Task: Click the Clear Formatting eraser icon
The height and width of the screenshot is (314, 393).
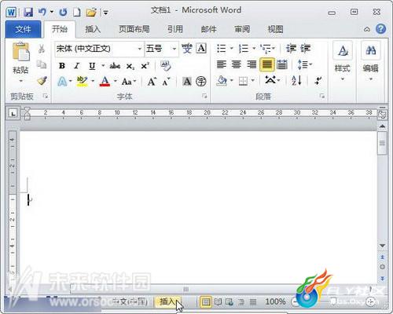Action: [x=166, y=66]
